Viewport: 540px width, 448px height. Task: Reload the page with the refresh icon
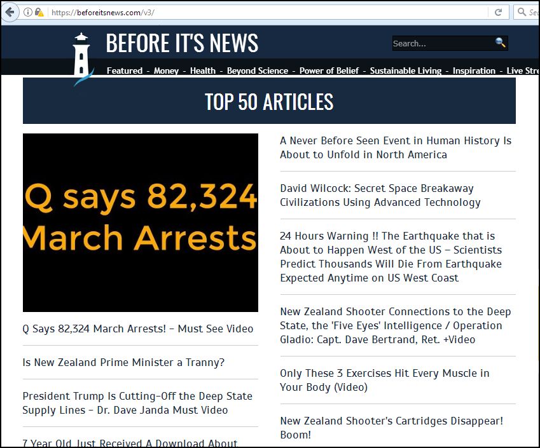pyautogui.click(x=499, y=12)
